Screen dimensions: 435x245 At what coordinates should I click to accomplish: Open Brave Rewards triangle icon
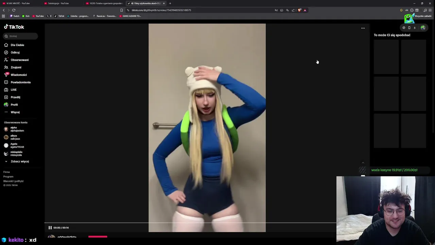[305, 10]
